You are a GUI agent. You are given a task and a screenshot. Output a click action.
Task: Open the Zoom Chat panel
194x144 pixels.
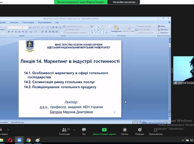[84, 132]
